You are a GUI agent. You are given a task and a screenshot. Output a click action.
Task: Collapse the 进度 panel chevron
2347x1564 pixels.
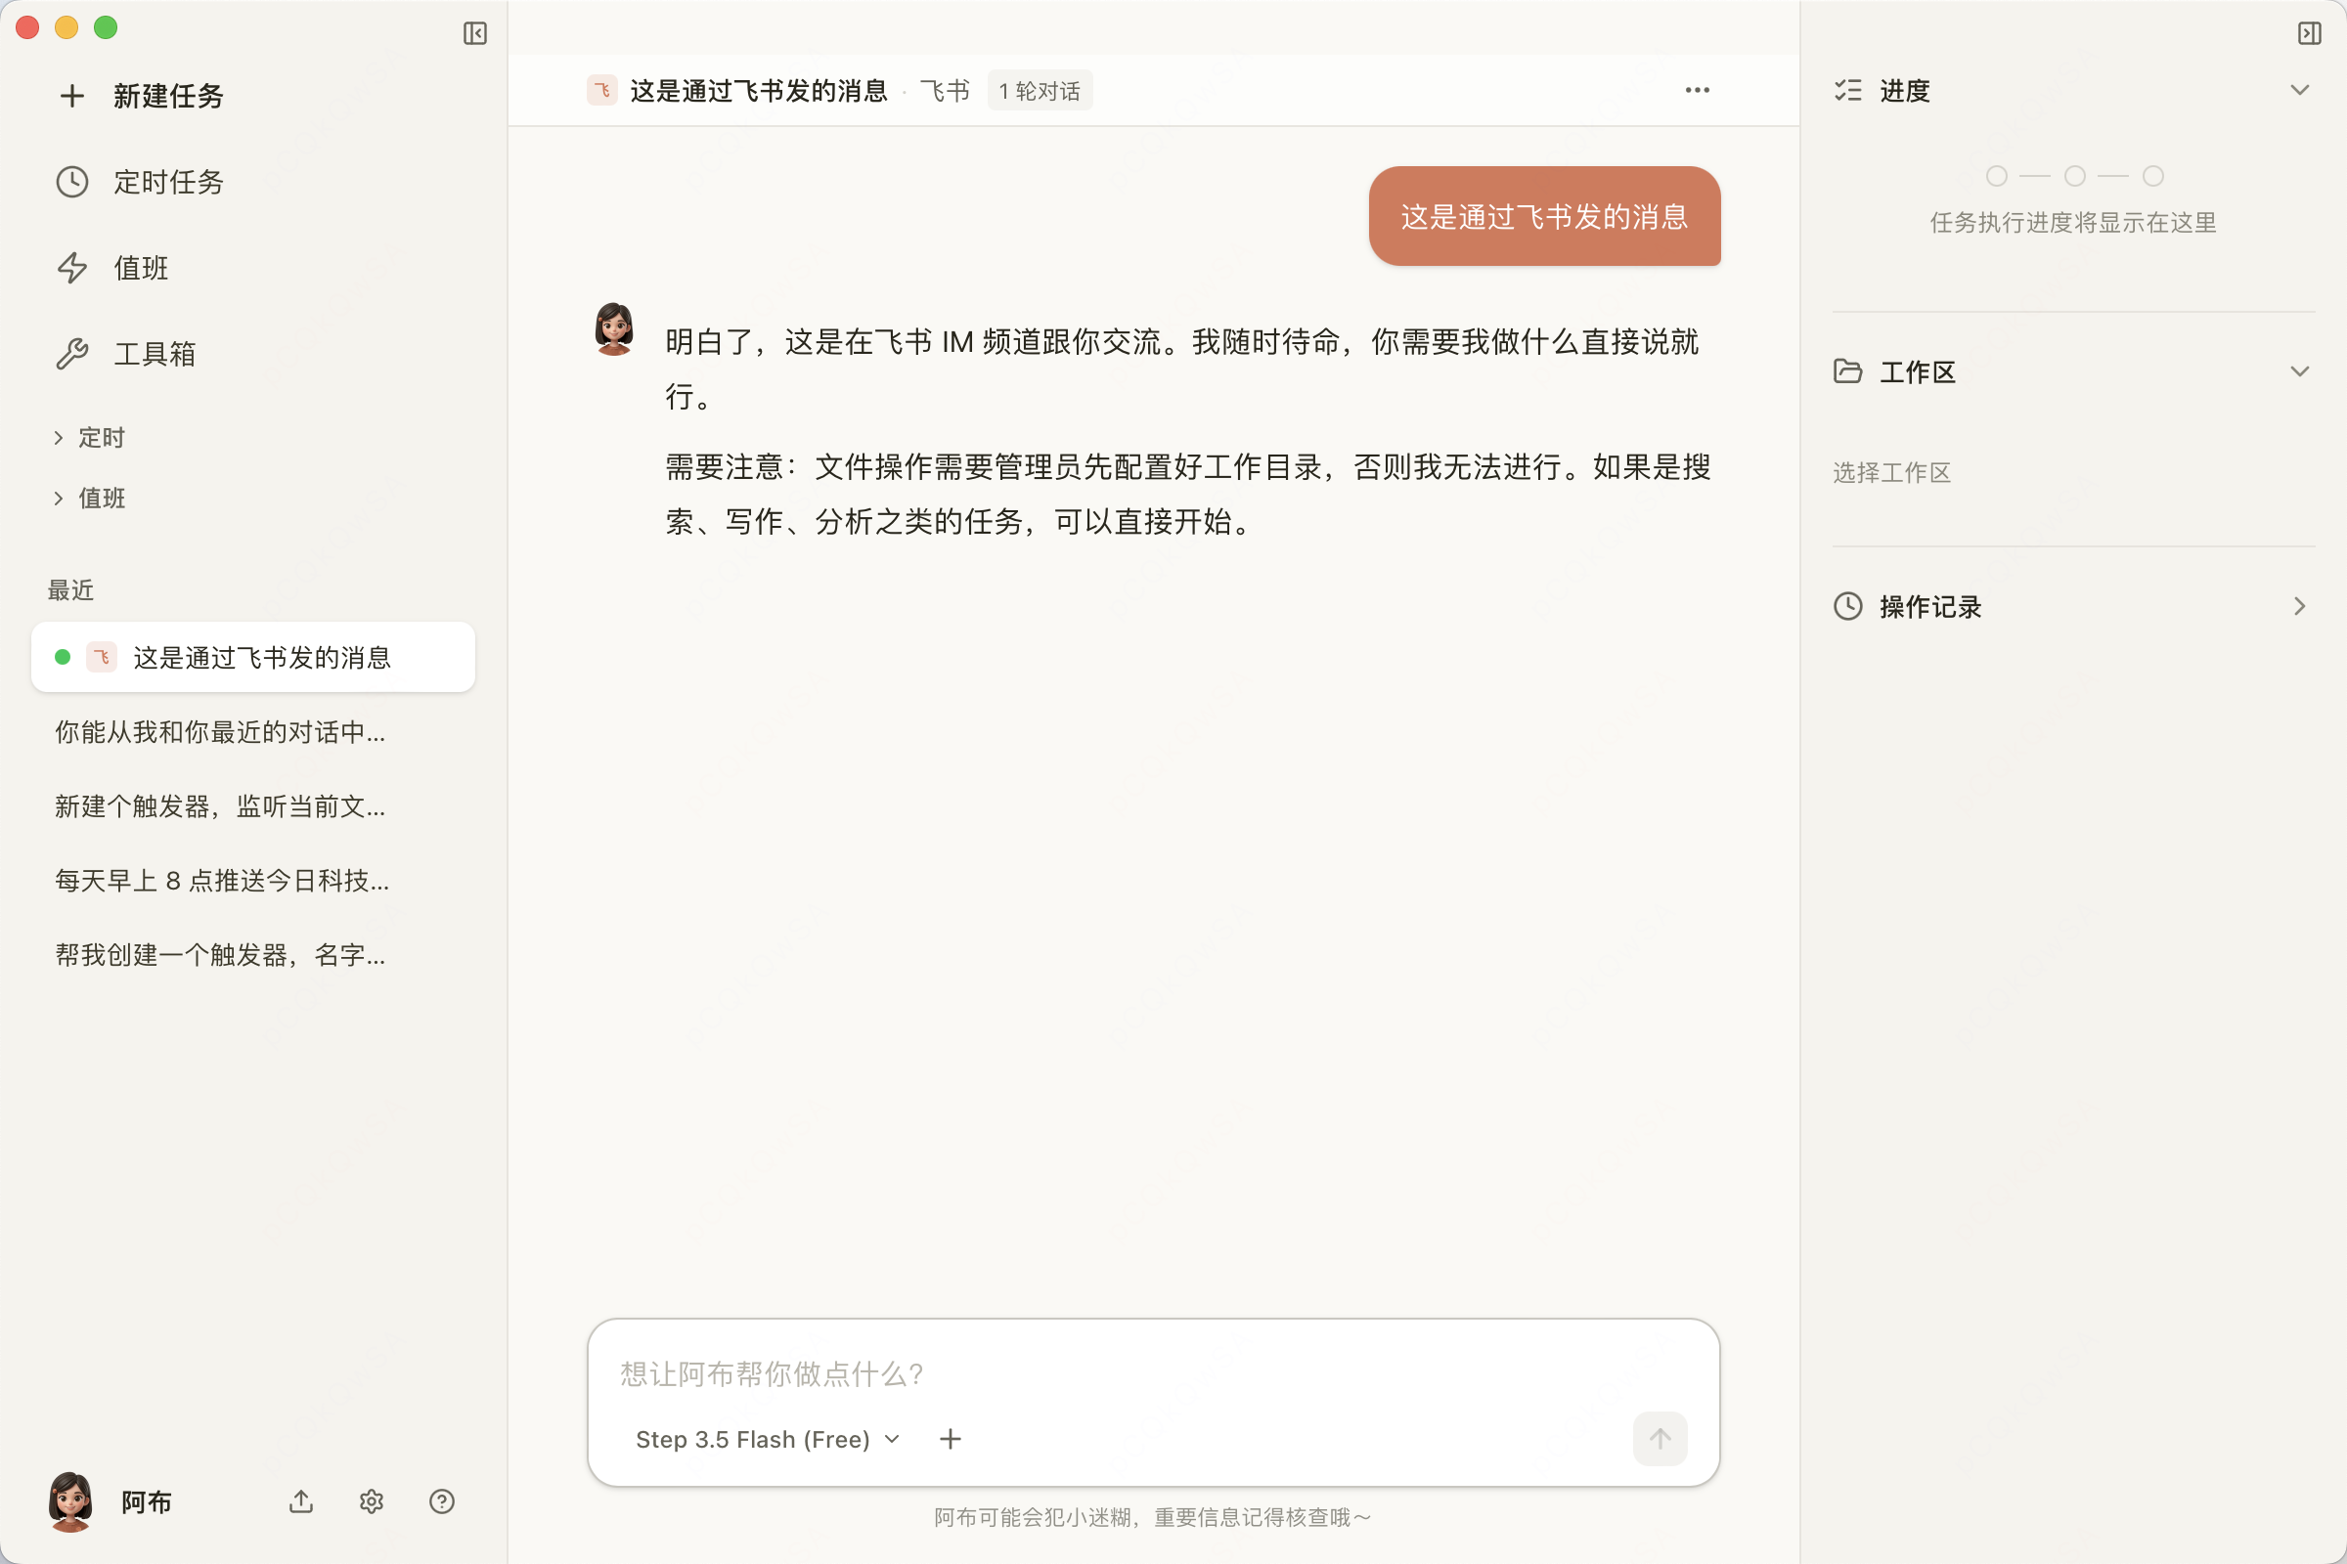(x=2300, y=90)
